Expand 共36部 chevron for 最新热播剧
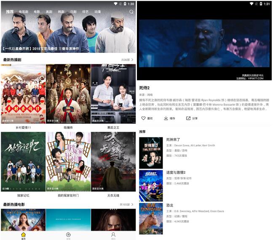The height and width of the screenshot is (240, 273). pyautogui.click(x=132, y=60)
